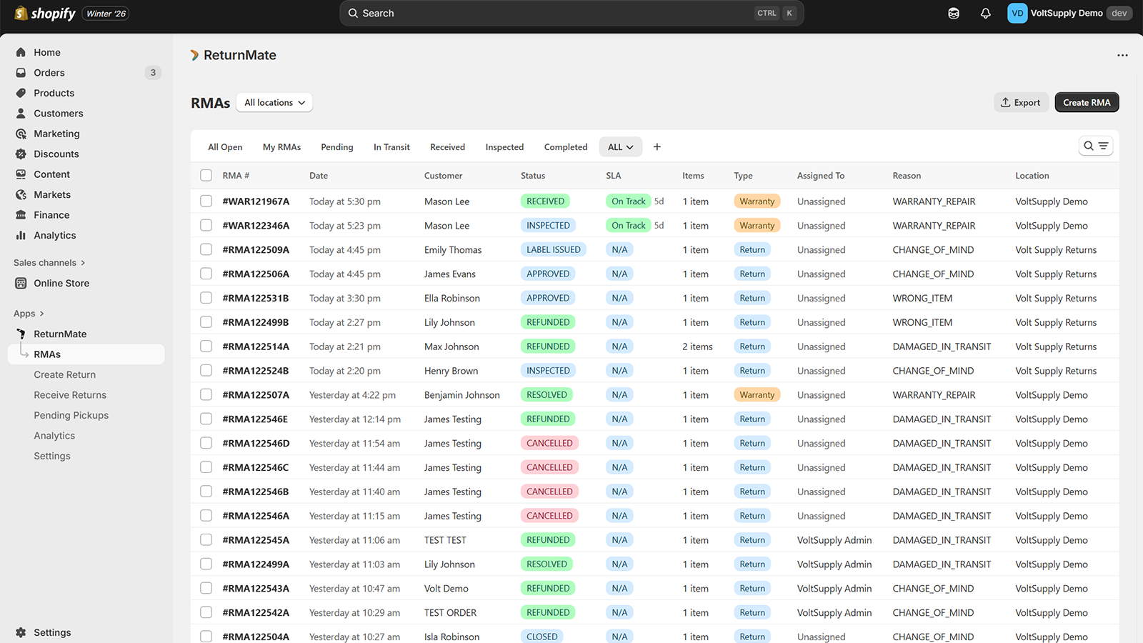The height and width of the screenshot is (643, 1143).
Task: Expand the Apps section
Action: point(29,314)
